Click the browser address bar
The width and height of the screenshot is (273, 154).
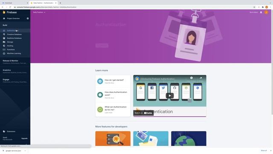pyautogui.click(x=132, y=7)
